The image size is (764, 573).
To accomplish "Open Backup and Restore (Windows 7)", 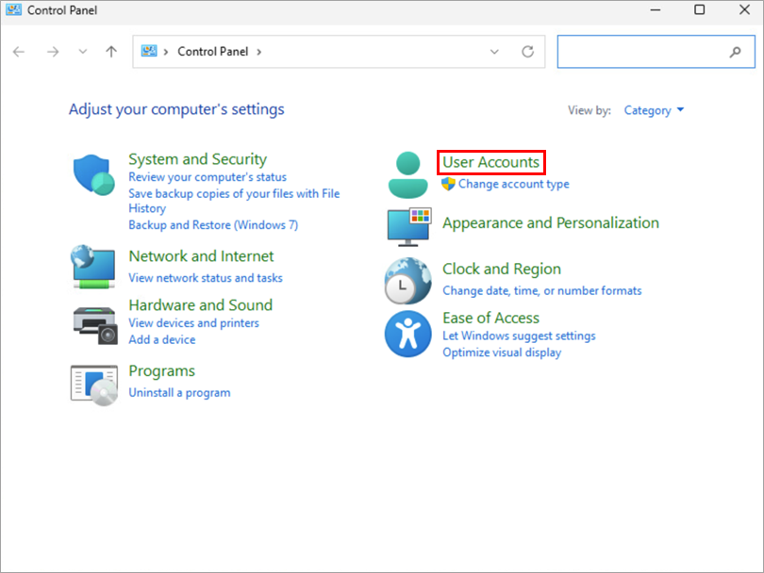I will point(212,225).
